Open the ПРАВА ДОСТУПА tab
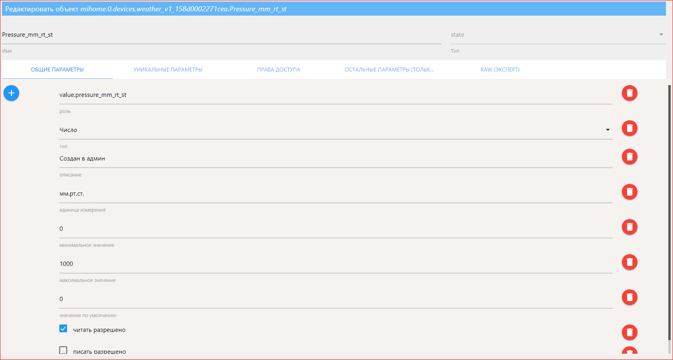This screenshot has width=673, height=360. 279,70
